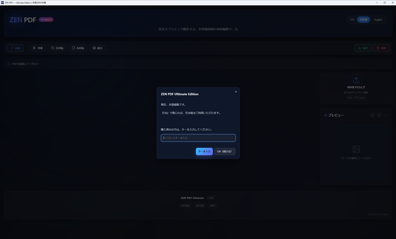Select the 日本語 language option
Viewport: 396px width, 239px height.
coord(363,20)
